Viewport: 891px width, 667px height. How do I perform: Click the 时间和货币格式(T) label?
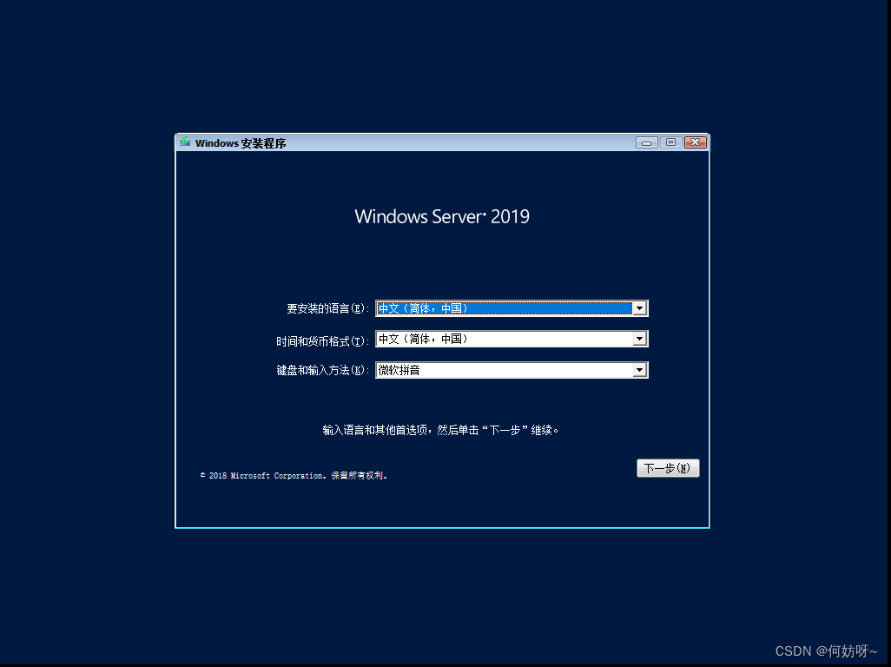pyautogui.click(x=323, y=341)
